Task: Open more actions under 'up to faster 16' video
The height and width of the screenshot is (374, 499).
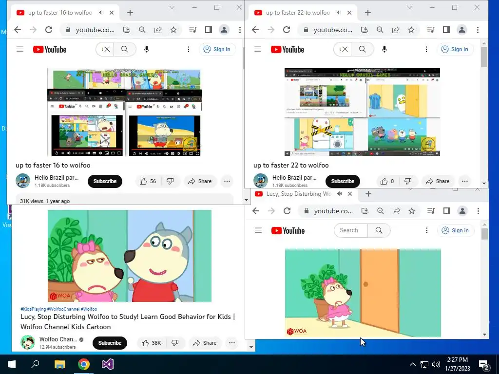Action: click(x=227, y=181)
